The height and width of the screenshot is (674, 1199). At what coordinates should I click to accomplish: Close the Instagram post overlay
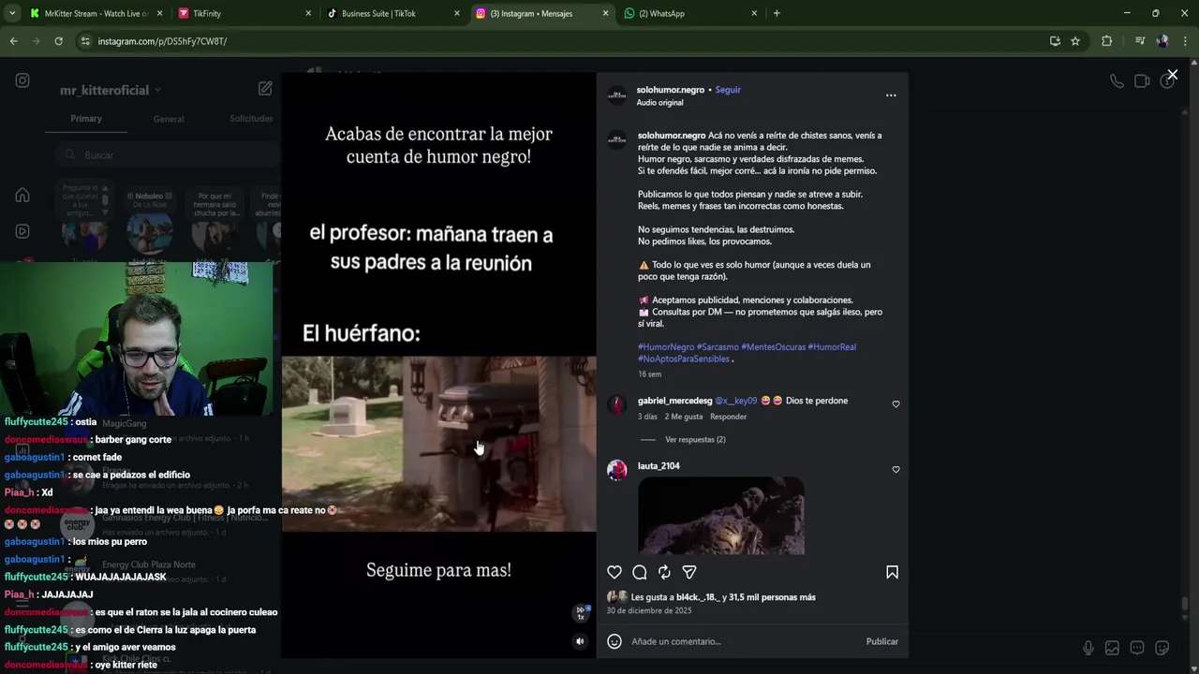1172,75
